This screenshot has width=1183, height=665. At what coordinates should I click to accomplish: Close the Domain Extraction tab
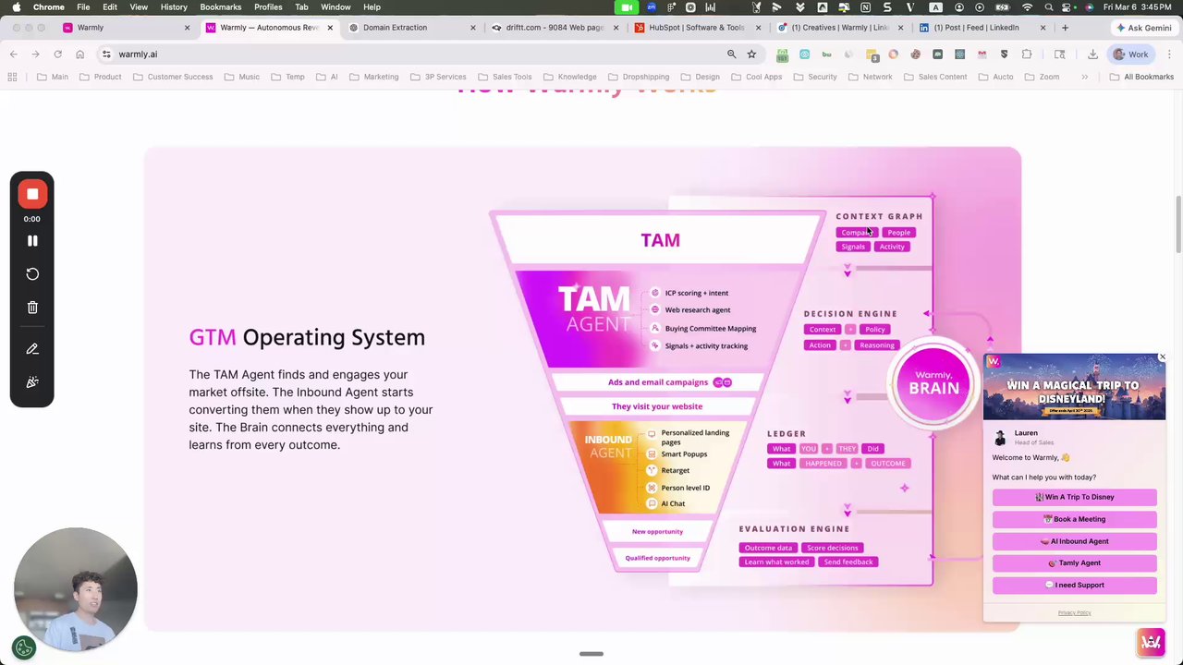[473, 28]
